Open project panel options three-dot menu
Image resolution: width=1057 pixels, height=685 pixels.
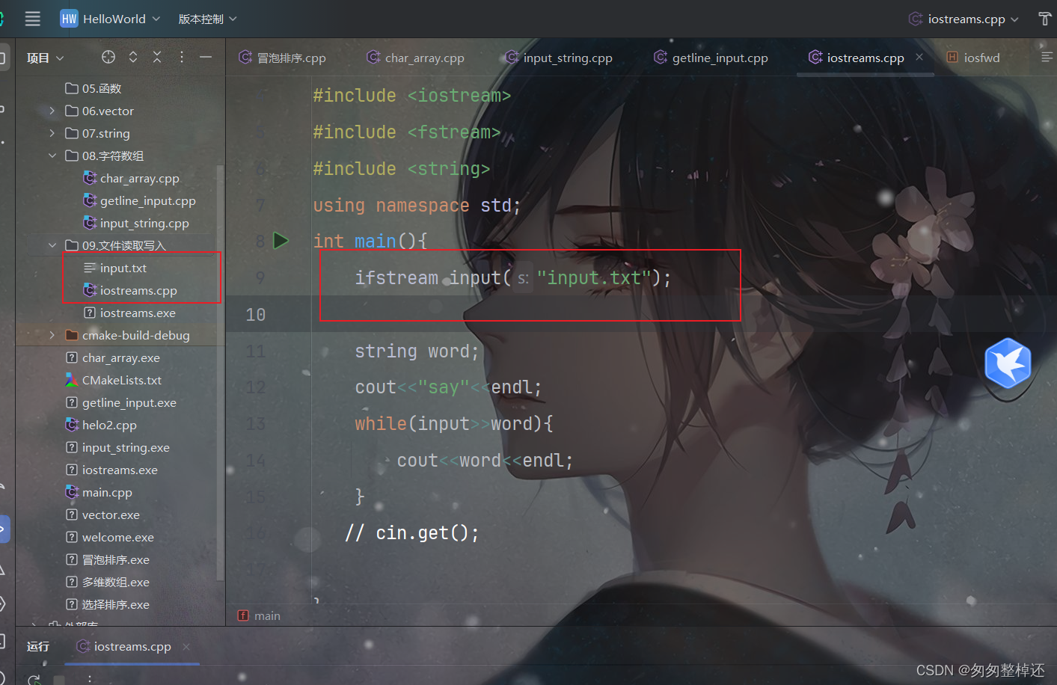(x=182, y=57)
